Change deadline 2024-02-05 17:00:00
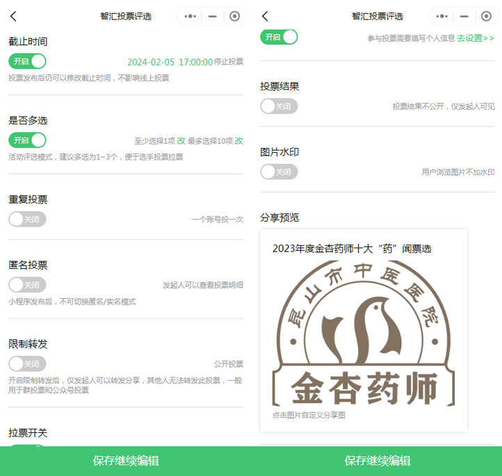Screen dimensions: 502x476 (x=170, y=62)
